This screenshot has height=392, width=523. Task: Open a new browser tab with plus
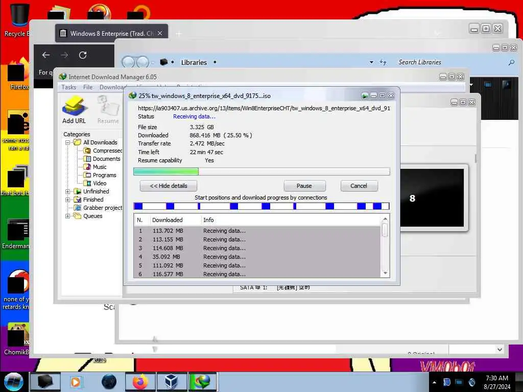[x=178, y=34]
